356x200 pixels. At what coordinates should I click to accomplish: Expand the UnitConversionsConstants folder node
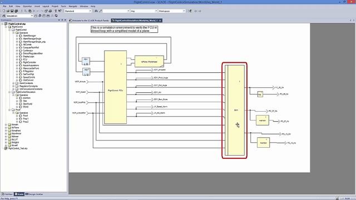(13, 89)
